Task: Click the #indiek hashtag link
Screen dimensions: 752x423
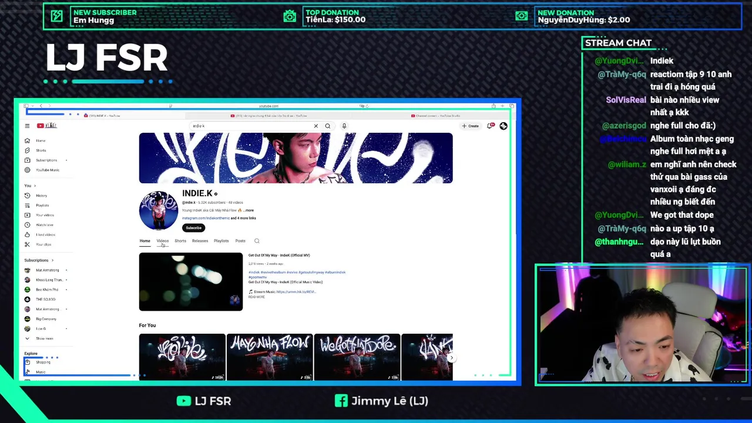Action: [x=254, y=273]
